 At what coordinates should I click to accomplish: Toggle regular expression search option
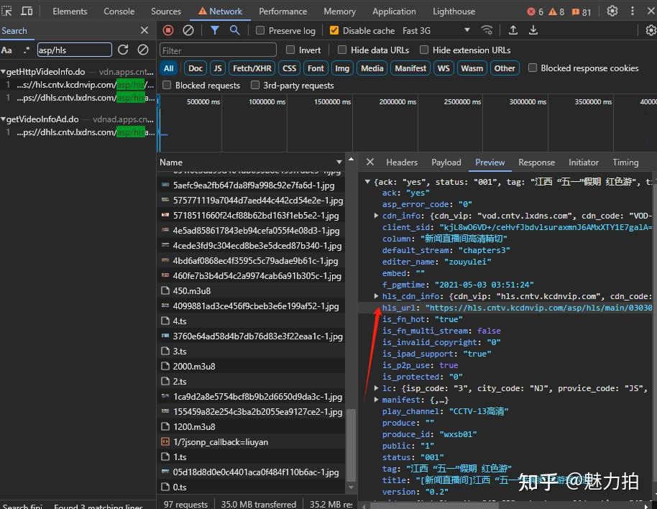pos(27,50)
